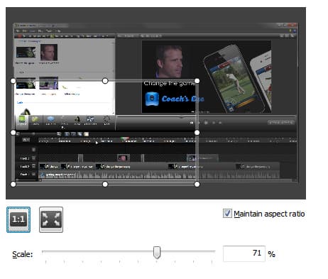Select the left-middle zoom rectangle handle
This screenshot has height=279, width=328.
(13, 133)
